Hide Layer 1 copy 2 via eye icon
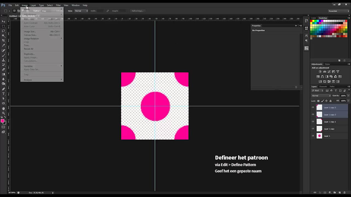 pyautogui.click(x=313, y=122)
